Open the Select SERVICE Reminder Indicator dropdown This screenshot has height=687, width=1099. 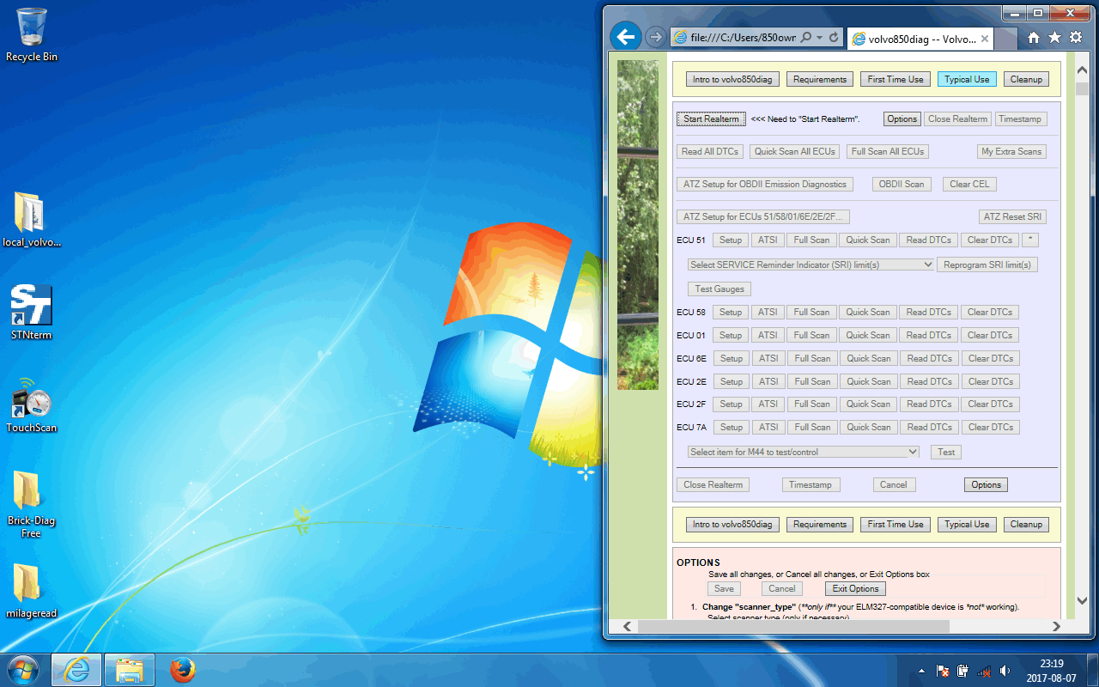pyautogui.click(x=811, y=264)
